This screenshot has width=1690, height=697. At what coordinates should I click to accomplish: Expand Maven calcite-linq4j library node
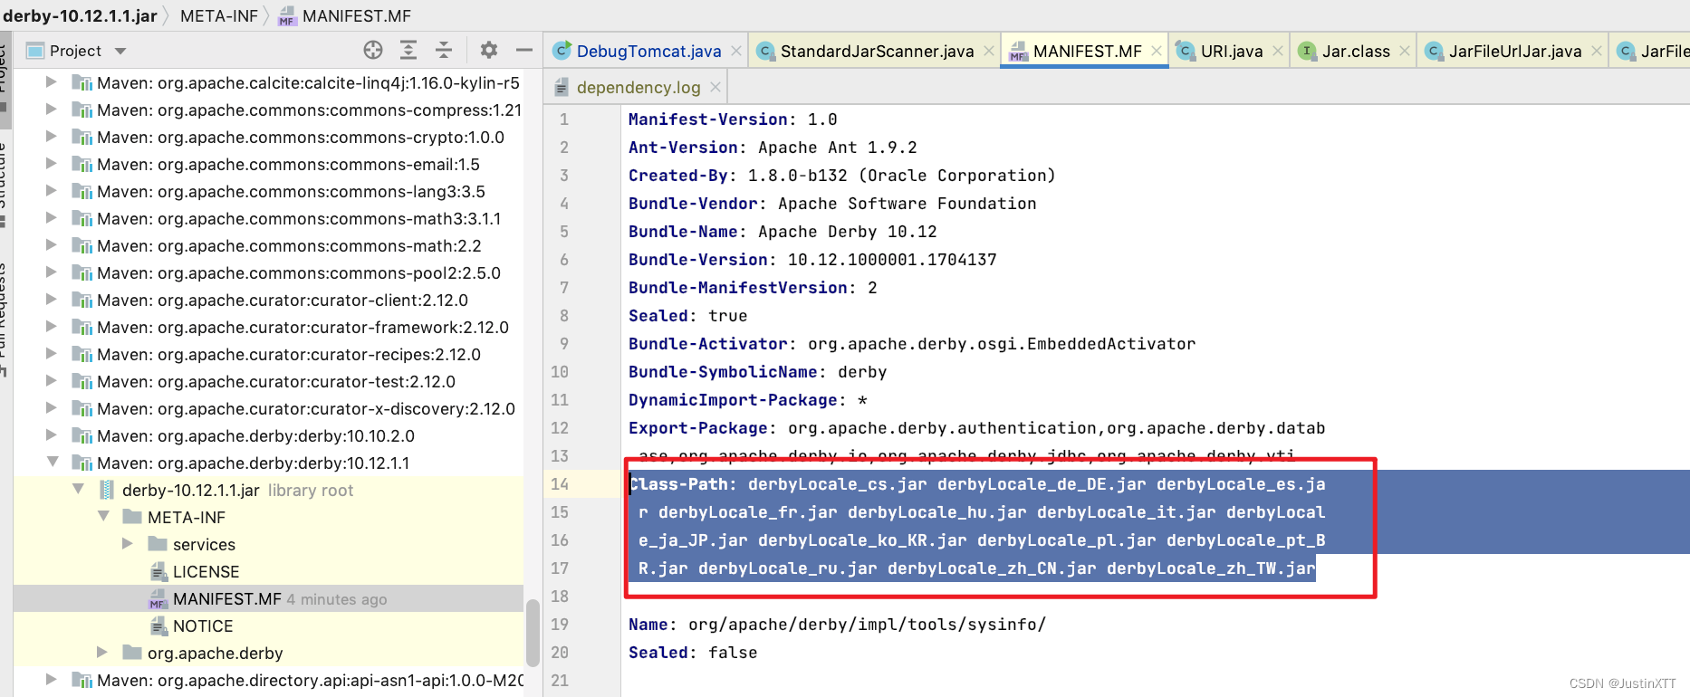click(x=52, y=82)
